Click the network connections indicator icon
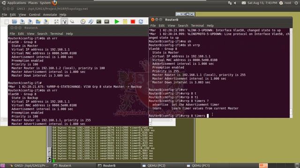Screen dimensions: 300x168 (x=230, y=3)
